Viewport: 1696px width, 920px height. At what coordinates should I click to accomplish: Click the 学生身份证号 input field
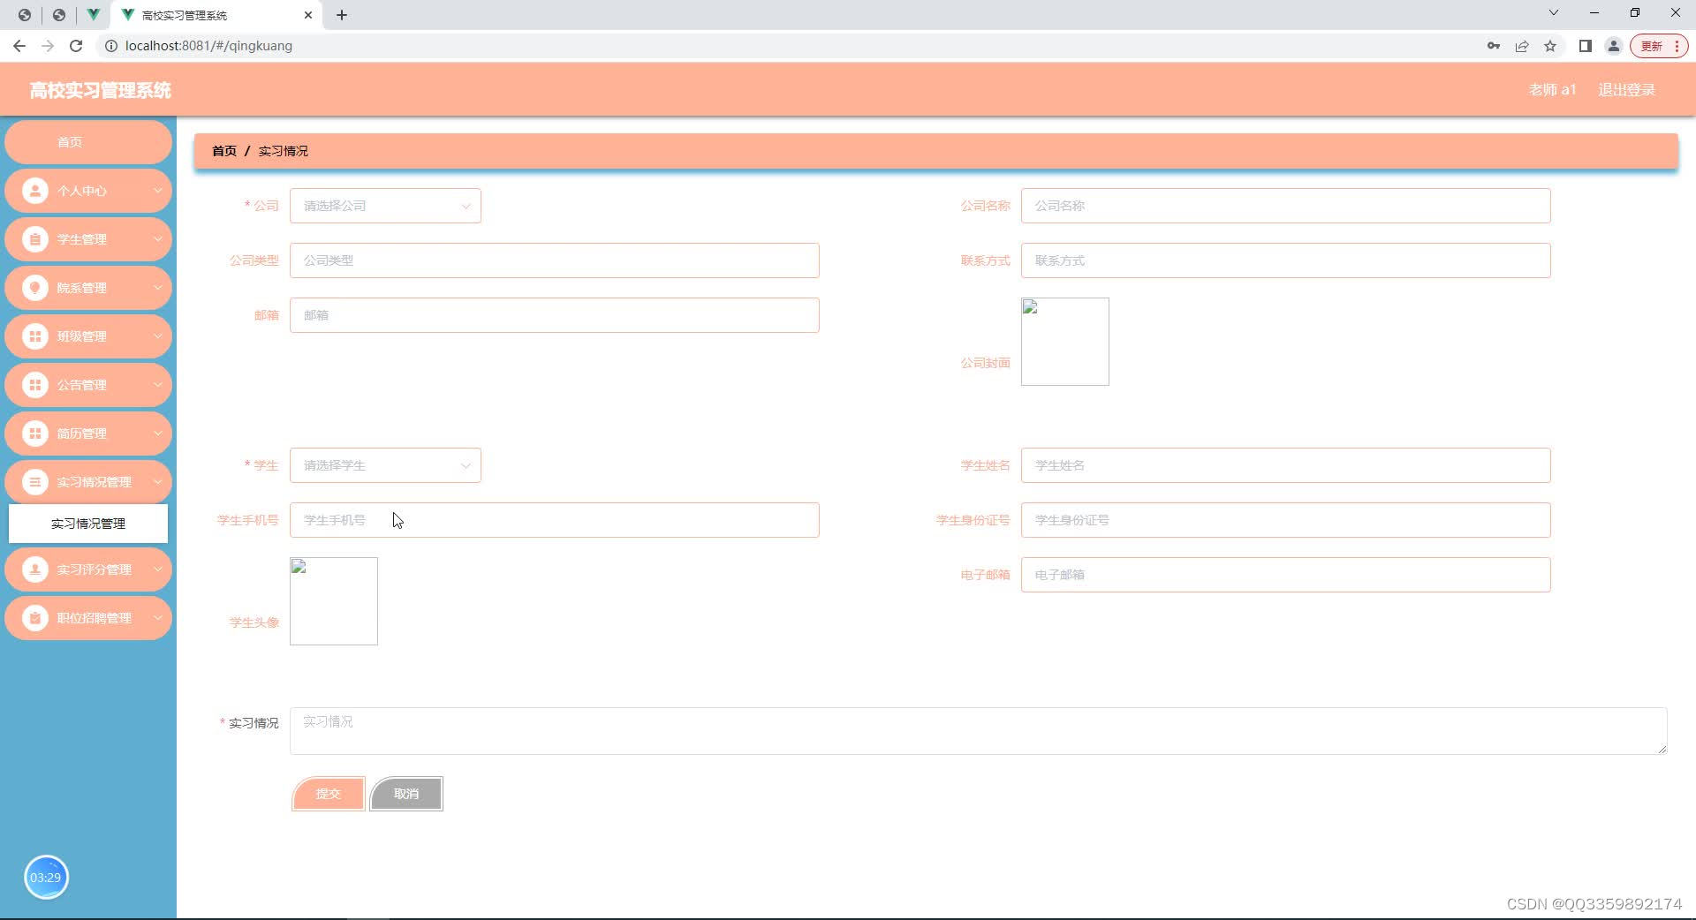click(x=1285, y=520)
